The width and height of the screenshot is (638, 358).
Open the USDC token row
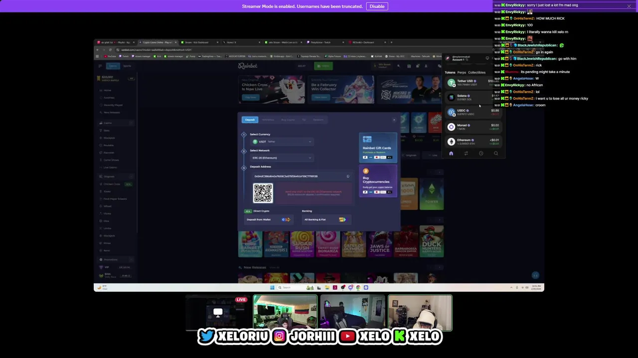[x=474, y=112]
